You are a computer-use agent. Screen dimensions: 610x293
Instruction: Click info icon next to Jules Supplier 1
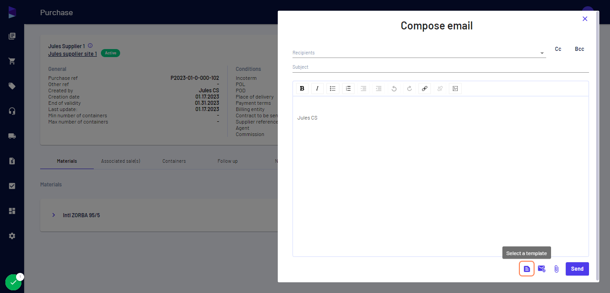pyautogui.click(x=90, y=45)
